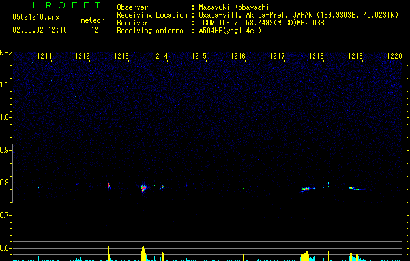Click the 1214 time marker
Image resolution: width=410 pixels, height=261 pixels.
click(160, 56)
